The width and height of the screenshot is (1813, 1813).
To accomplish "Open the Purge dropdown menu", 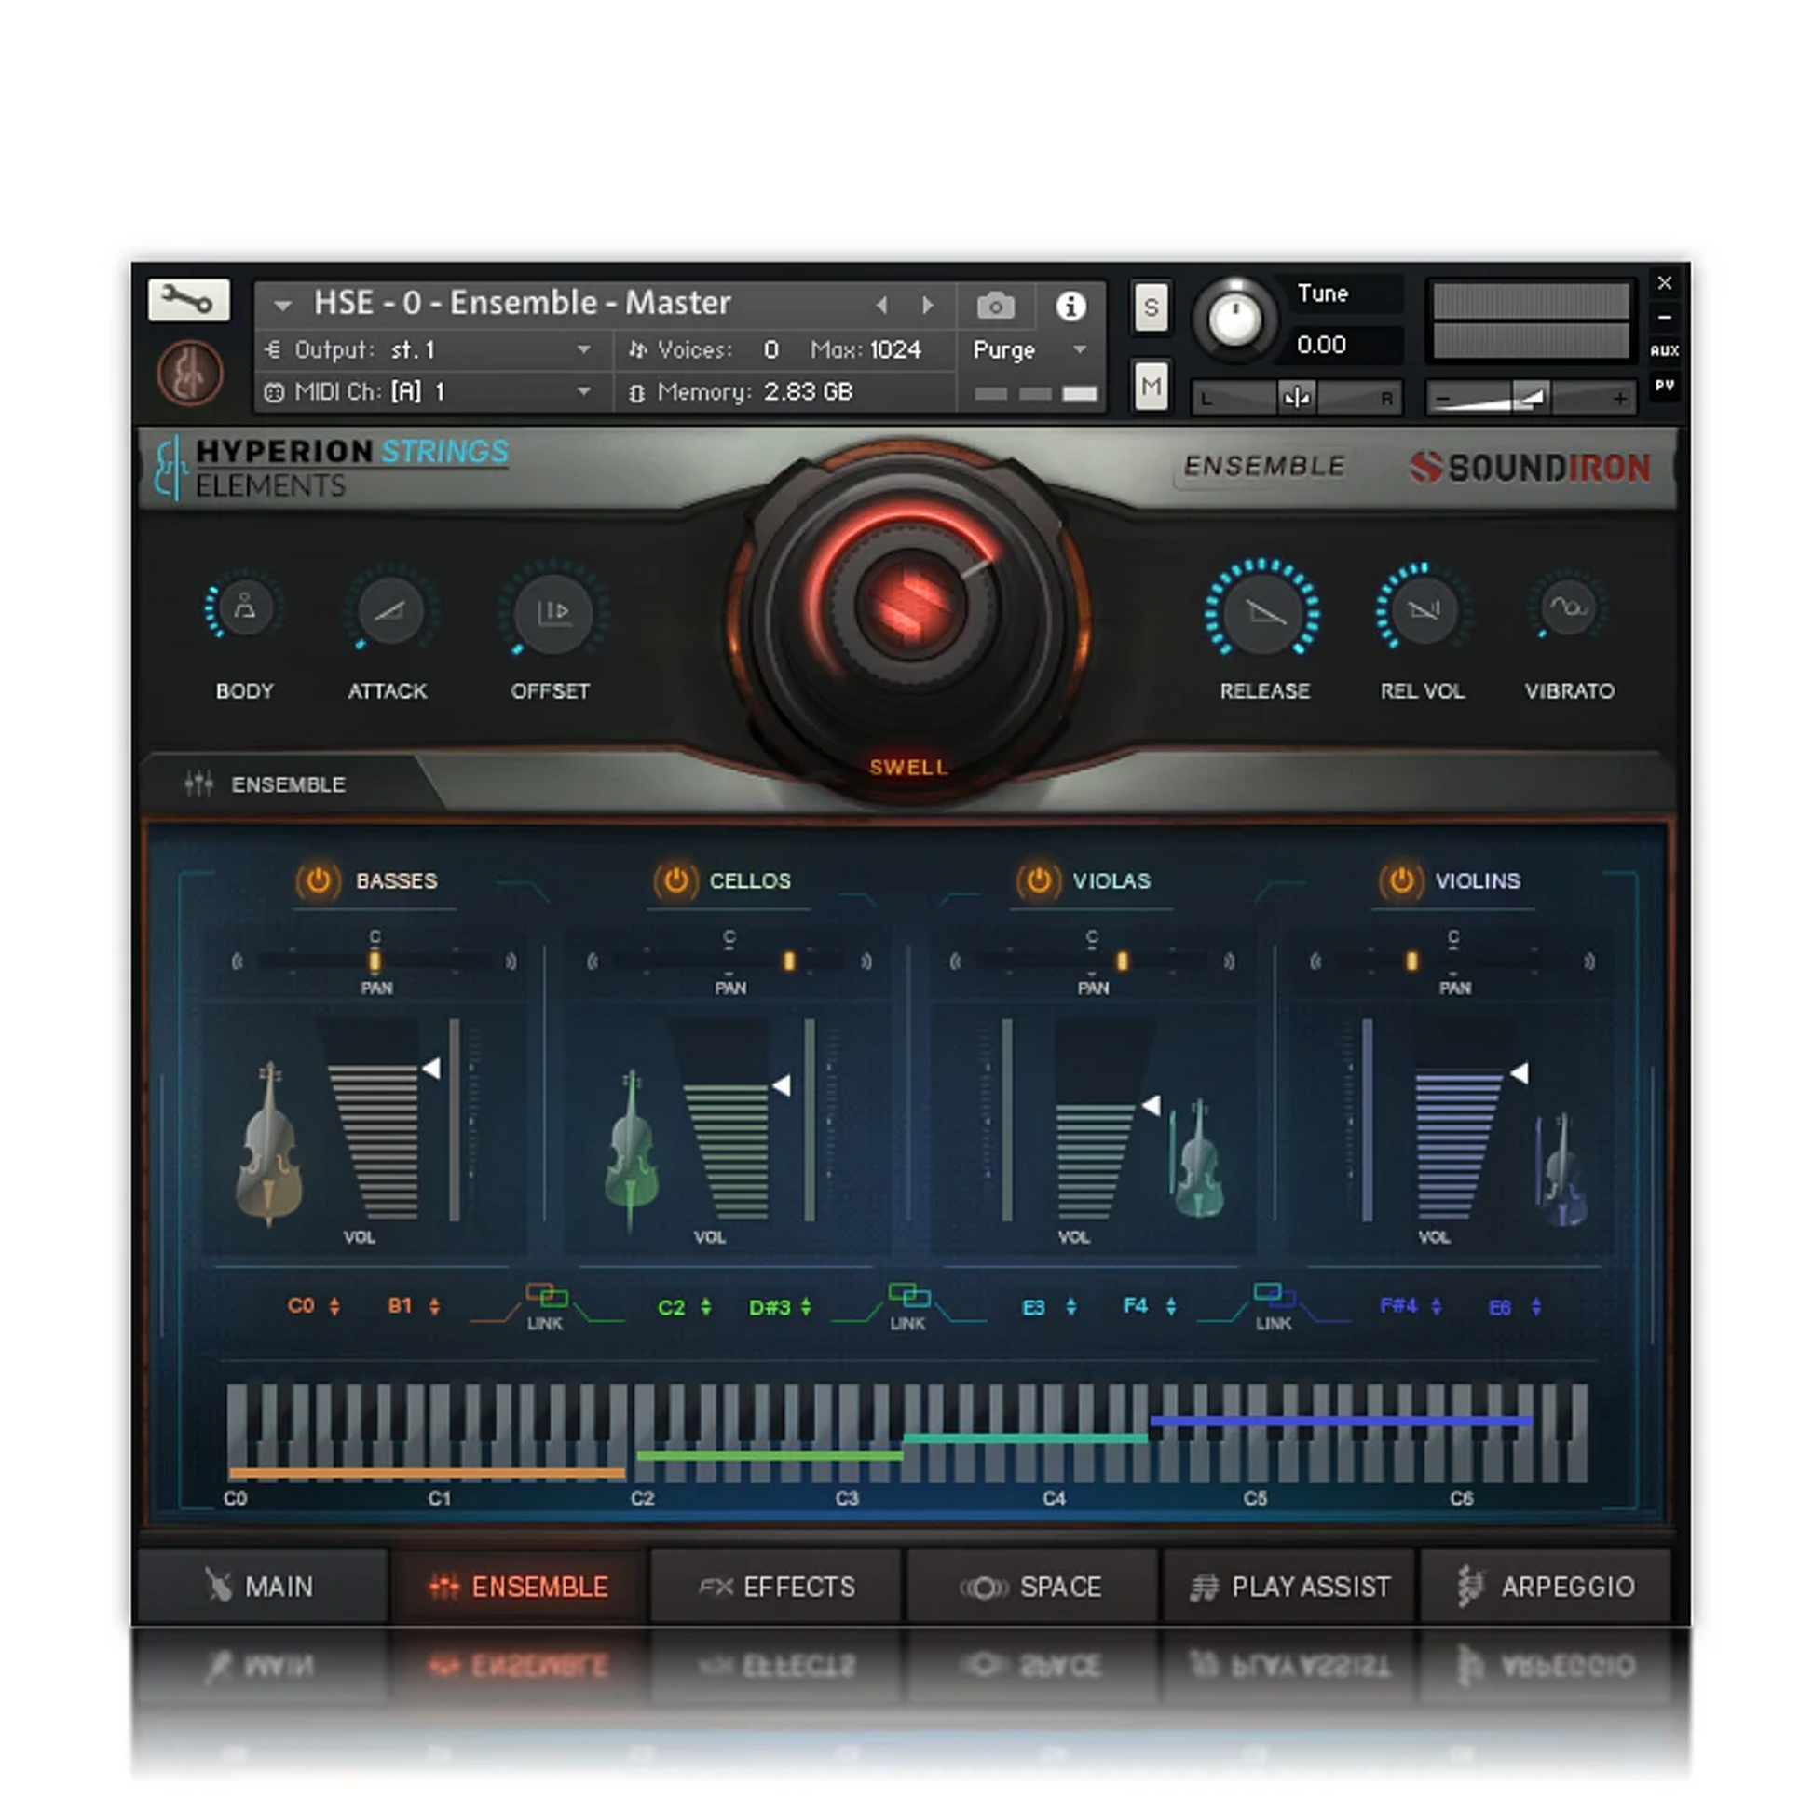I will [1029, 350].
